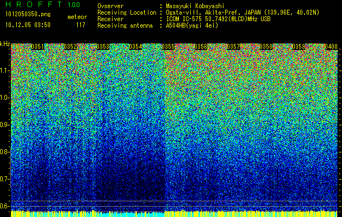
Task: Click the 0353 time marker
Action: (x=103, y=47)
